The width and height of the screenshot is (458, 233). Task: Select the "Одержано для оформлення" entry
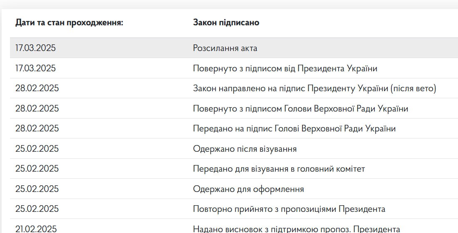coord(248,189)
